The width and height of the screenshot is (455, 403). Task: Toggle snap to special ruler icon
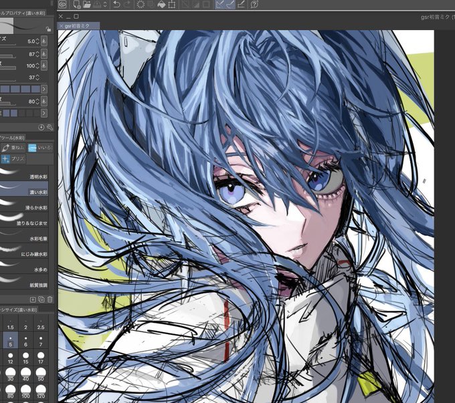[230, 5]
